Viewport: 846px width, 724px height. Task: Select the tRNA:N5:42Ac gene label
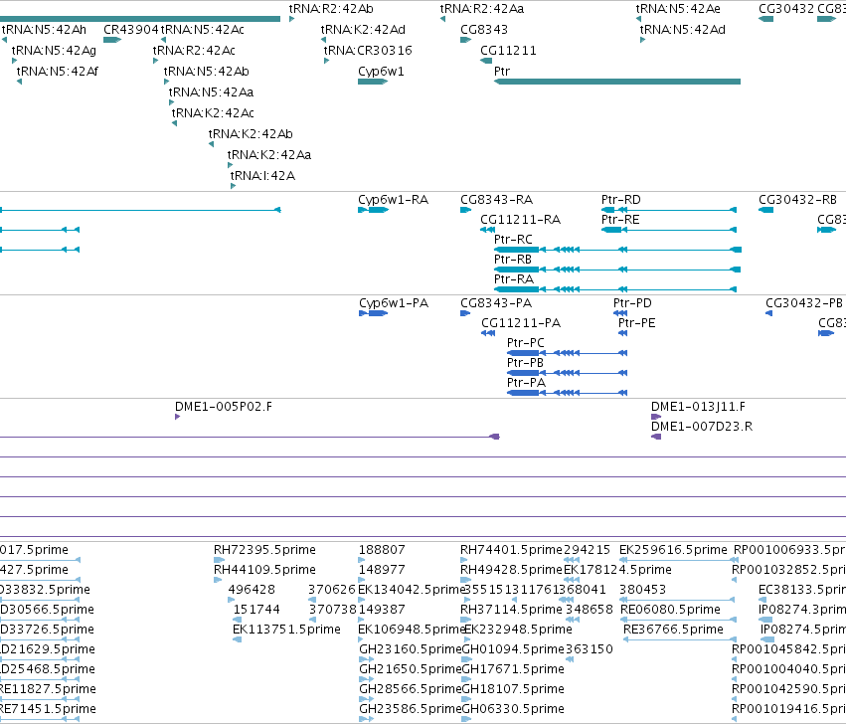click(x=203, y=30)
